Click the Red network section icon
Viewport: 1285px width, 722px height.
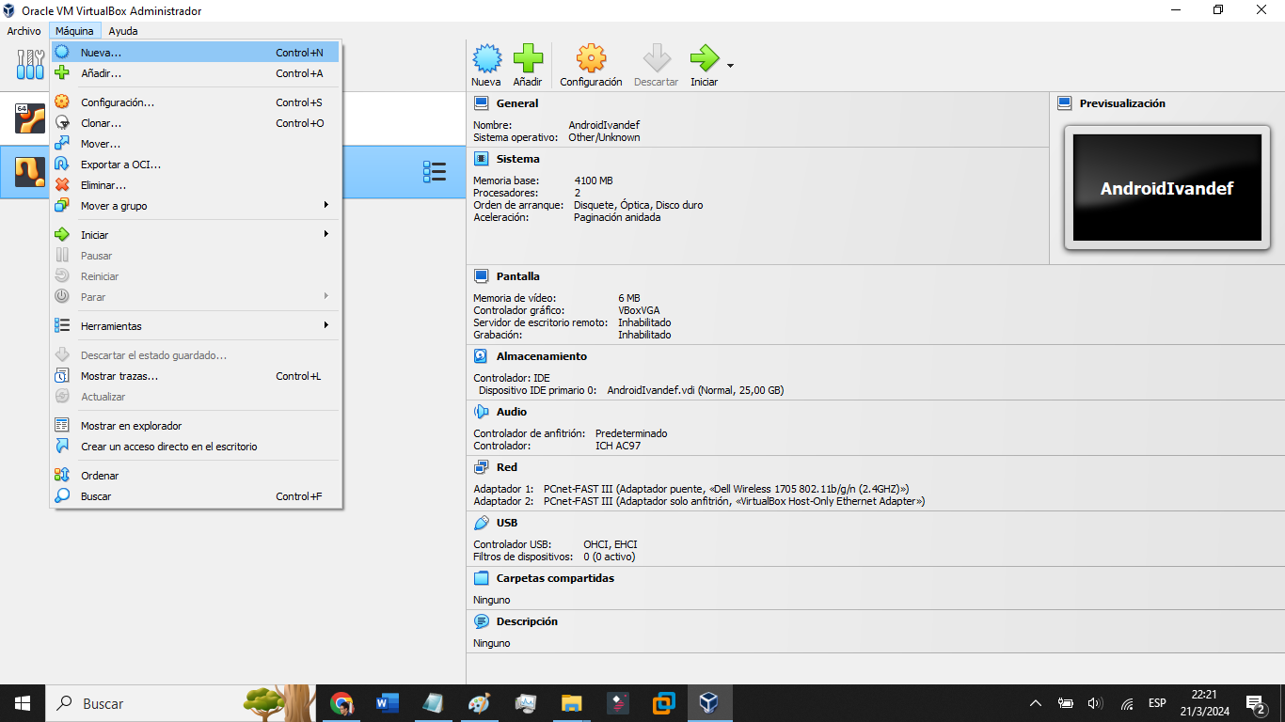coord(481,467)
